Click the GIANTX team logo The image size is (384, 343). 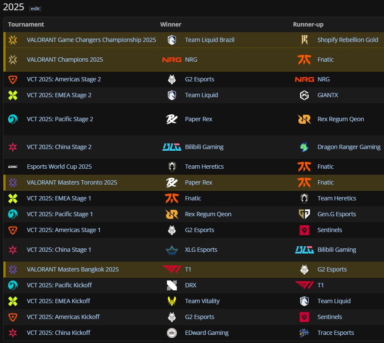pos(304,95)
